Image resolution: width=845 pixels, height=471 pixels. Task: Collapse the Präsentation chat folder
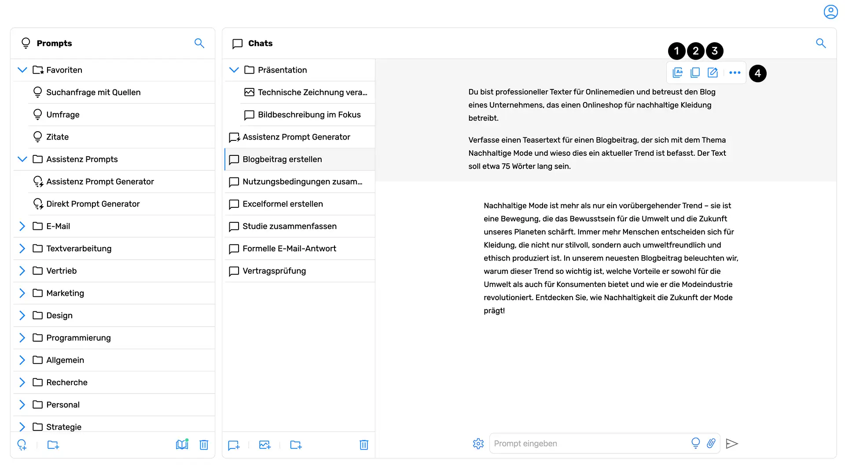pos(234,70)
